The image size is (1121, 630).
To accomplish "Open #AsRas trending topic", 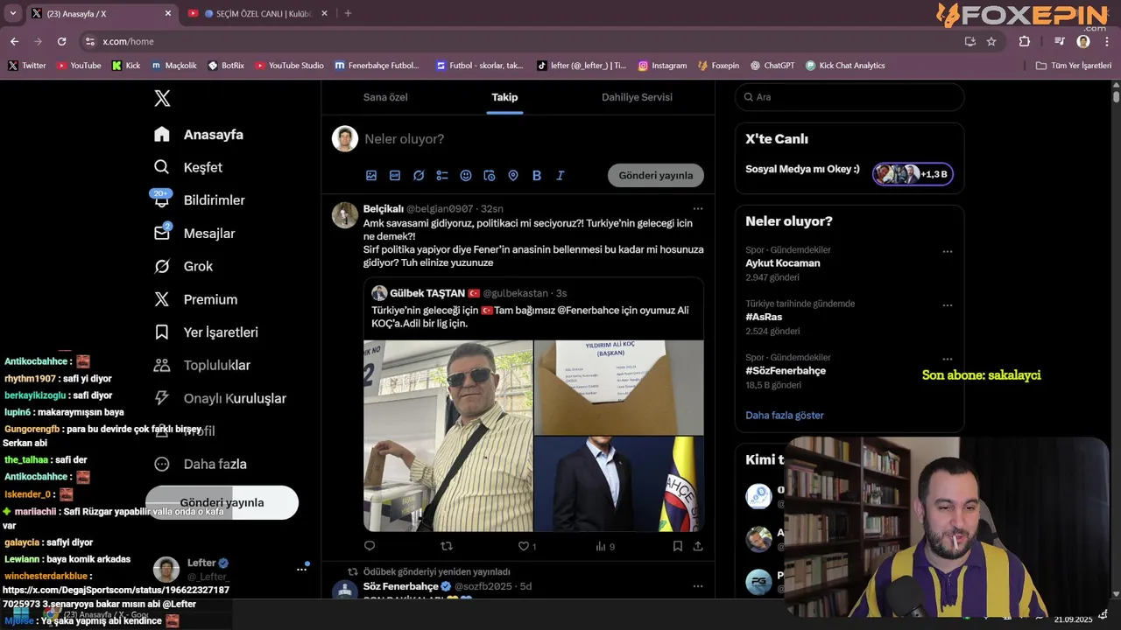I will point(764,317).
